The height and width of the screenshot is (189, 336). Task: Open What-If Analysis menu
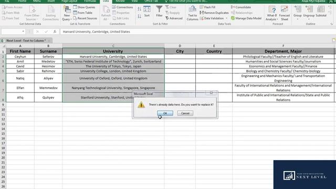click(x=272, y=13)
